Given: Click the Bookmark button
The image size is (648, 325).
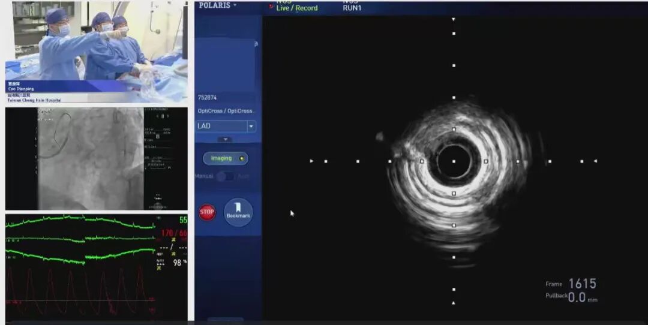Looking at the screenshot, I should tap(238, 212).
